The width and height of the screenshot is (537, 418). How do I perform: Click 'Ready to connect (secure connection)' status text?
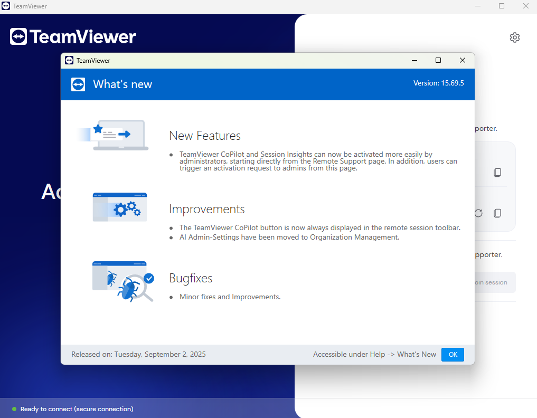coord(77,409)
